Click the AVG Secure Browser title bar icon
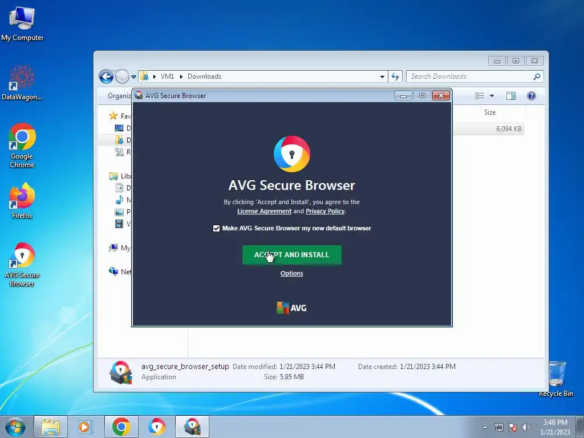Viewport: 584px width, 438px height. (139, 95)
